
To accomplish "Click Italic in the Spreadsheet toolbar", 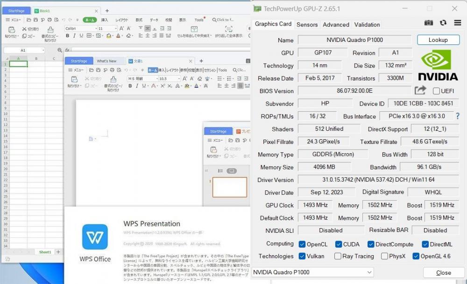I will pos(74,36).
